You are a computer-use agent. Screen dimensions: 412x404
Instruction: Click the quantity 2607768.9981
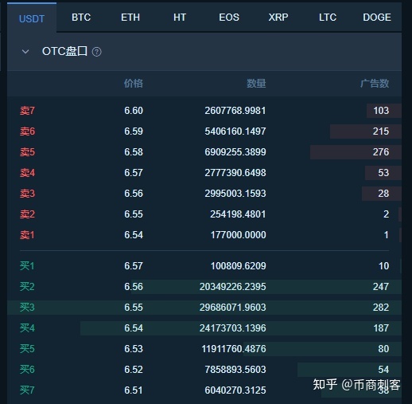tap(235, 111)
